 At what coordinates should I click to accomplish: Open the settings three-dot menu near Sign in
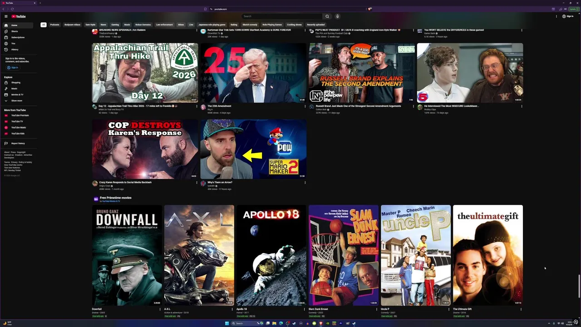[x=556, y=16]
